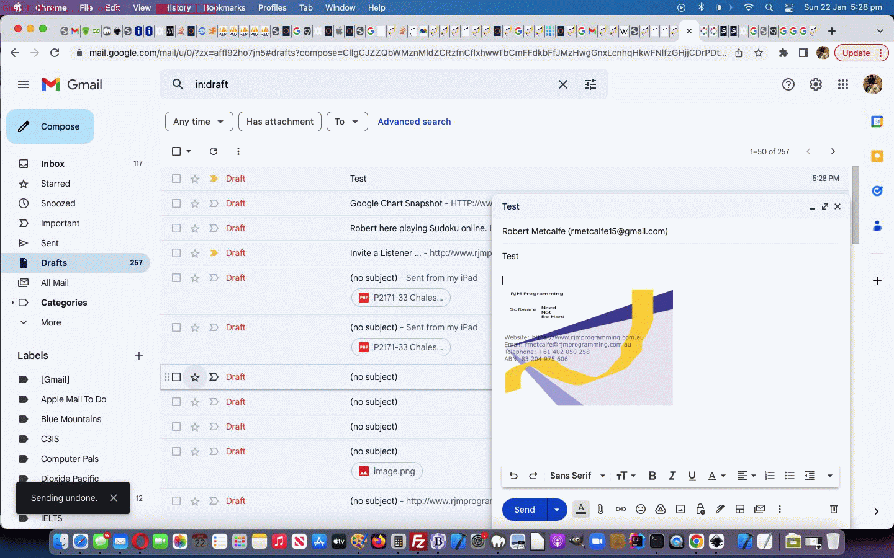The width and height of the screenshot is (894, 558).
Task: Insert signature pen icon
Action: [x=720, y=509]
